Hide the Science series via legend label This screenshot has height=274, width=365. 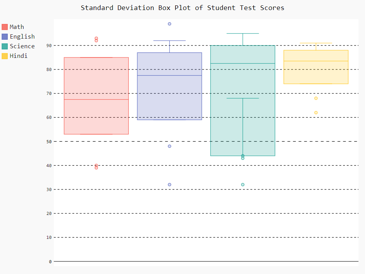pos(22,46)
